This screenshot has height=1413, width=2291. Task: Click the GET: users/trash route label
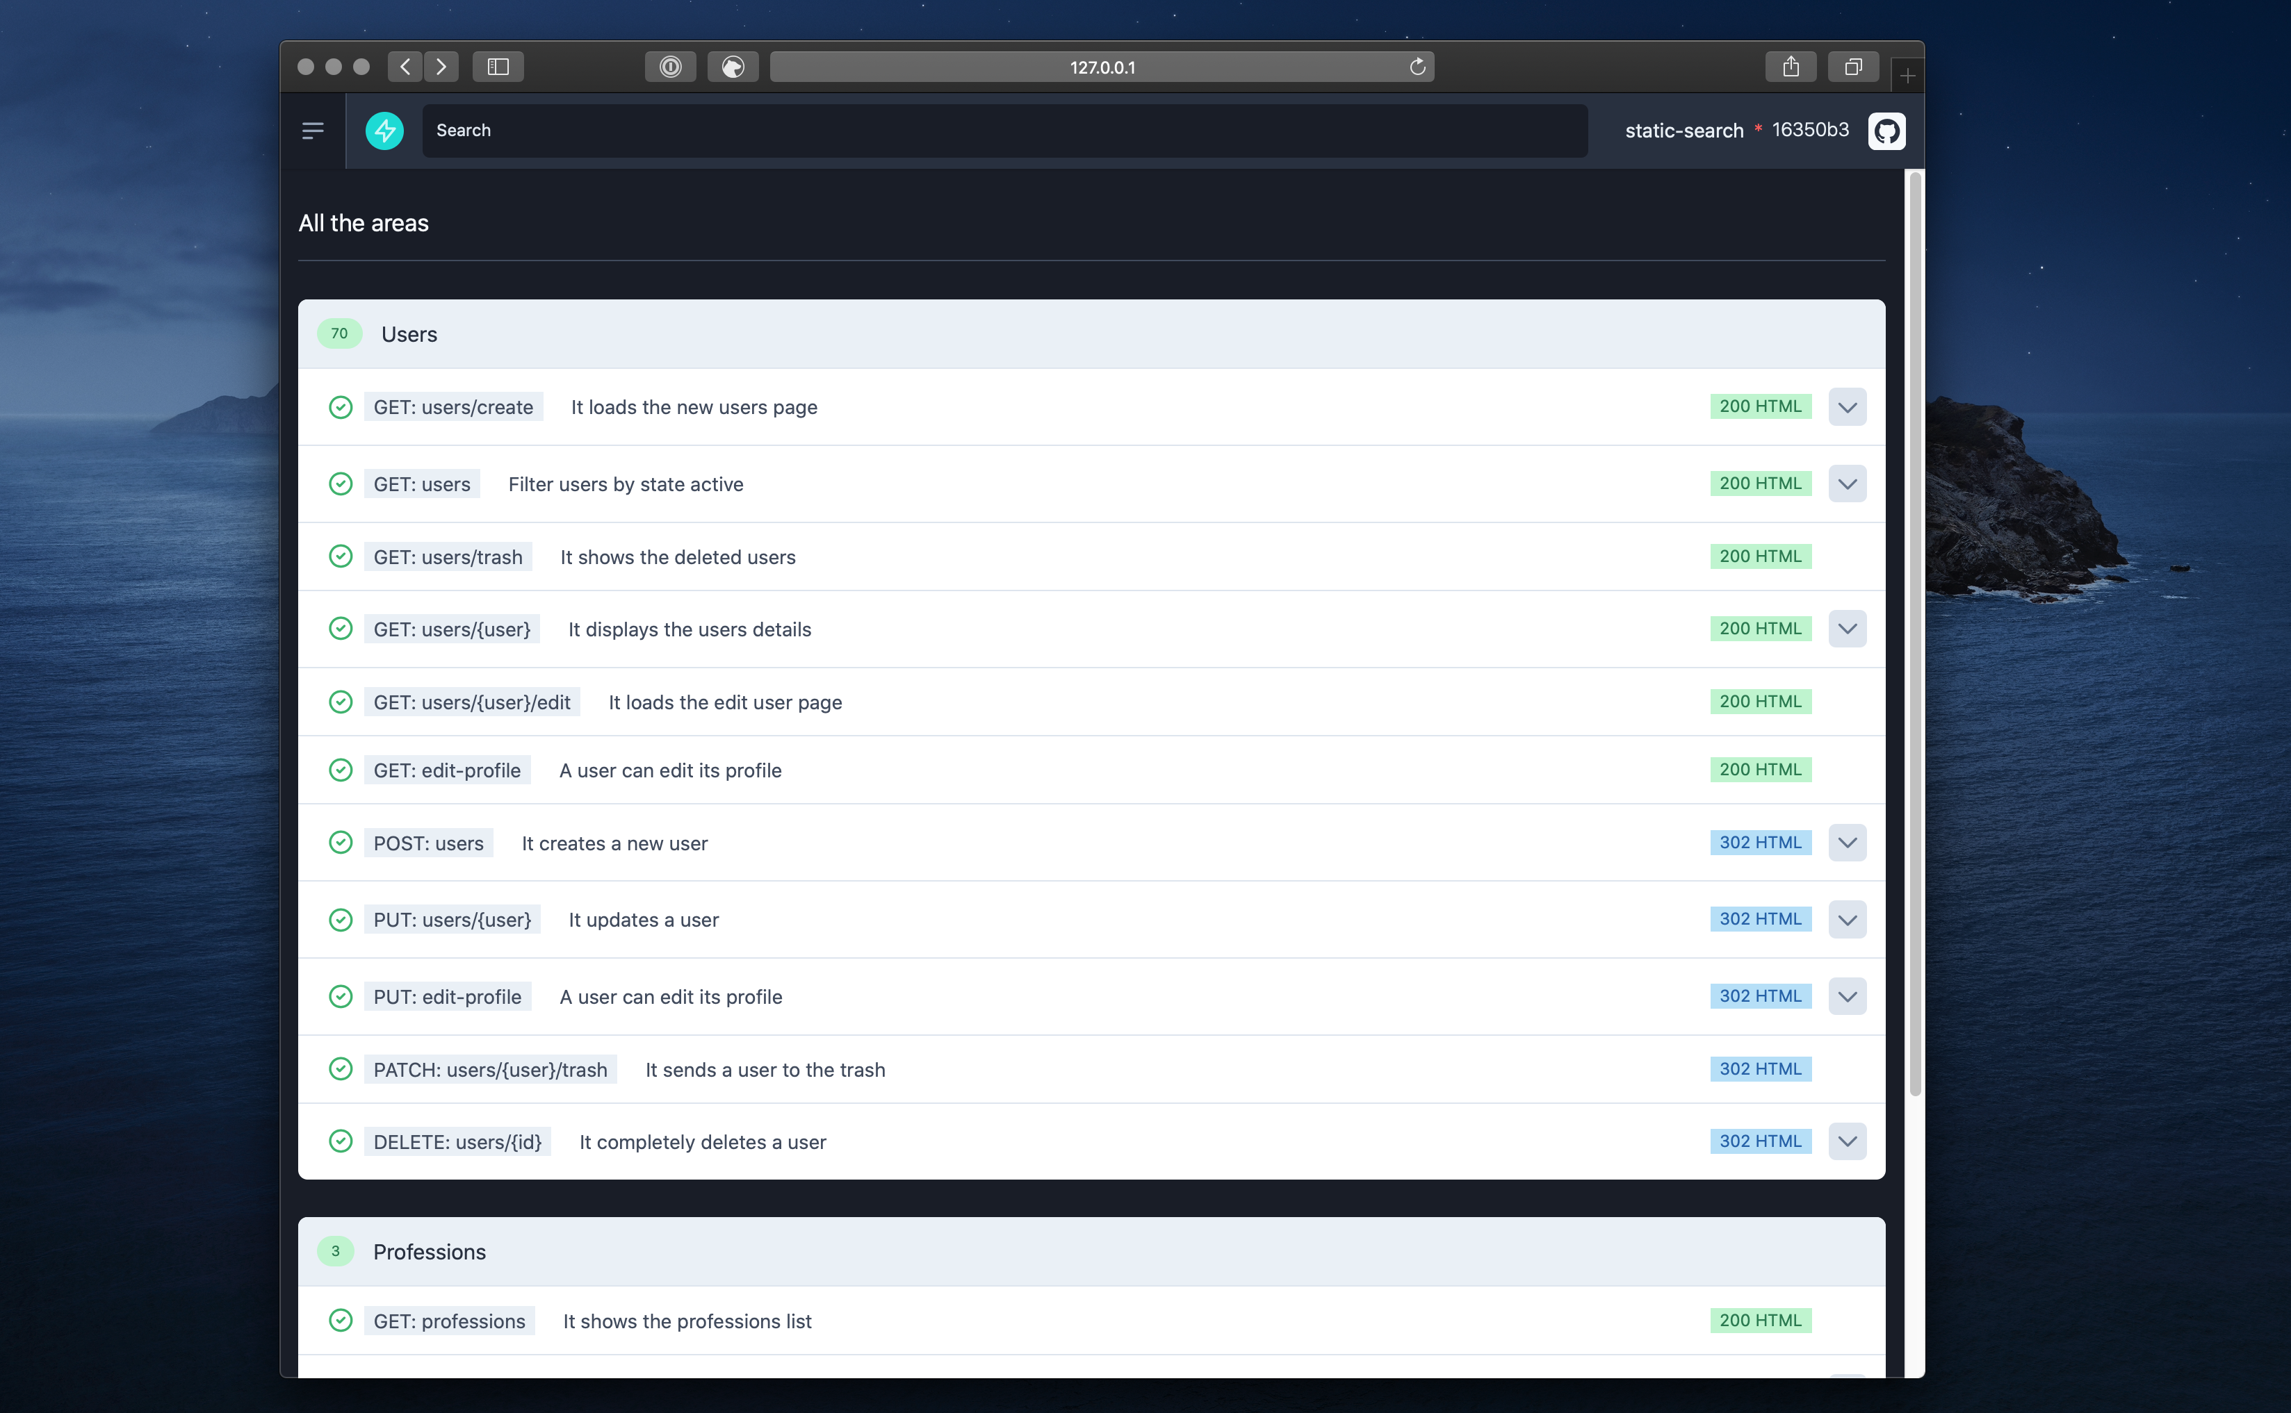(448, 557)
